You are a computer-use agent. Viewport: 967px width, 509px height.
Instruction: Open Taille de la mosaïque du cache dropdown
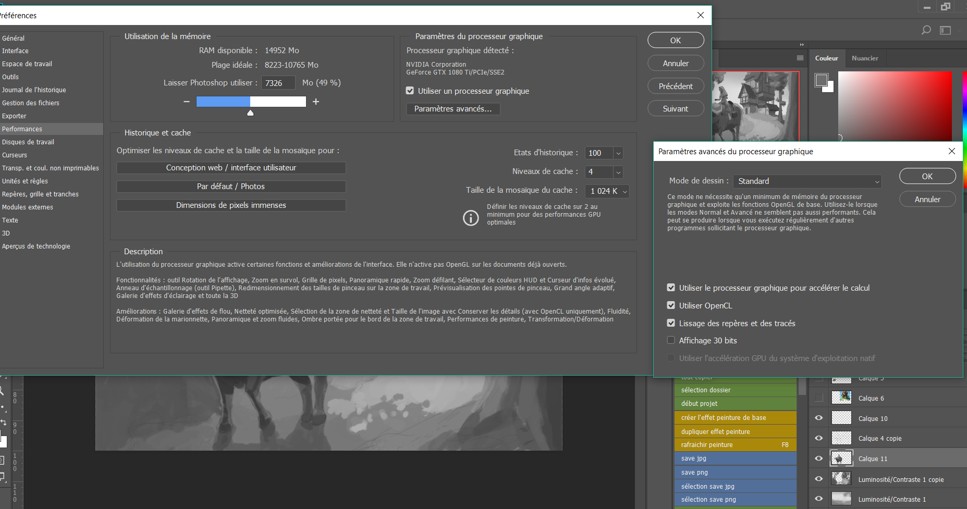(625, 191)
